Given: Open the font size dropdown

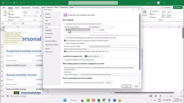Looking at the screenshot, I should point(42,12).
